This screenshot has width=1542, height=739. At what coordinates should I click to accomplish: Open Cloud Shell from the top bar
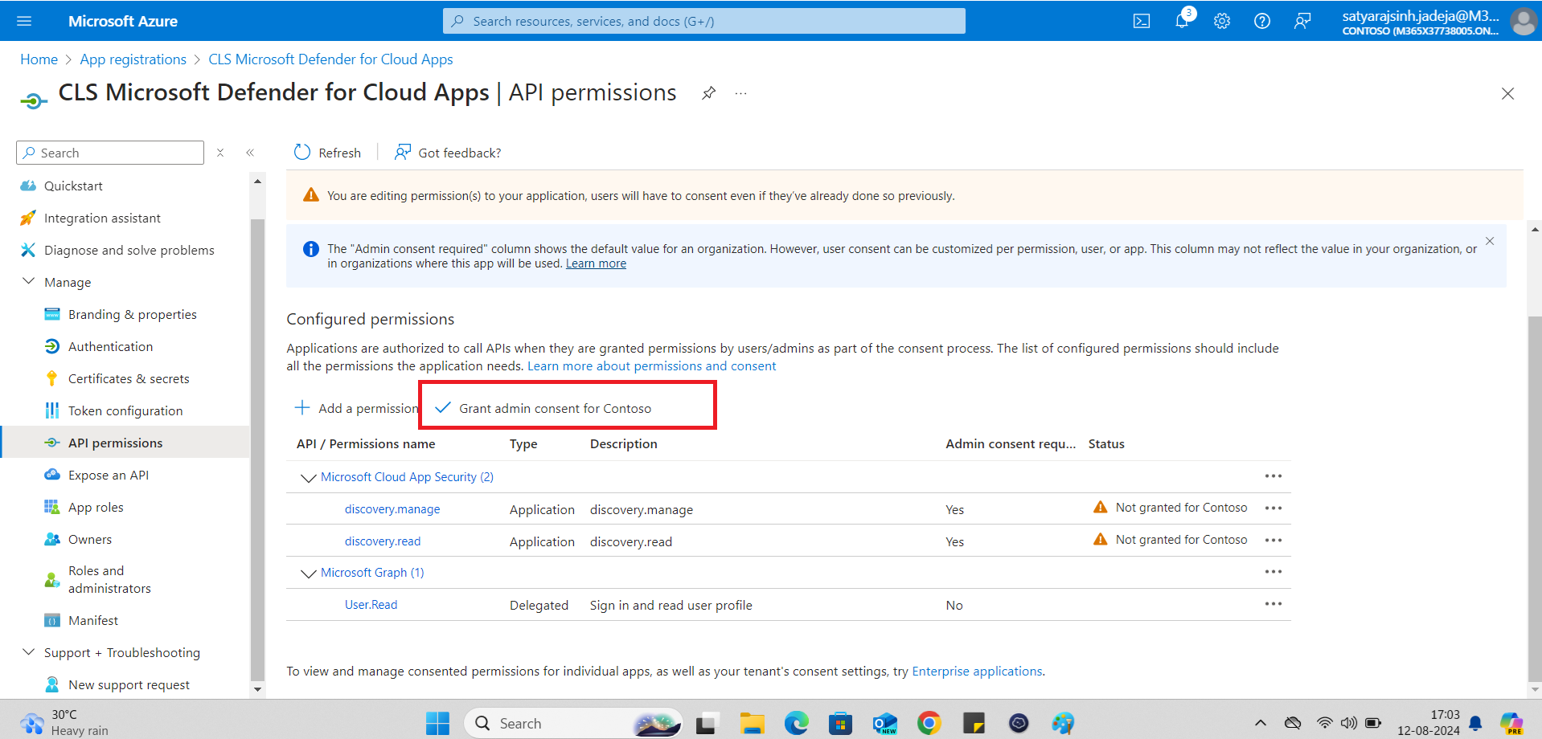pos(1142,21)
